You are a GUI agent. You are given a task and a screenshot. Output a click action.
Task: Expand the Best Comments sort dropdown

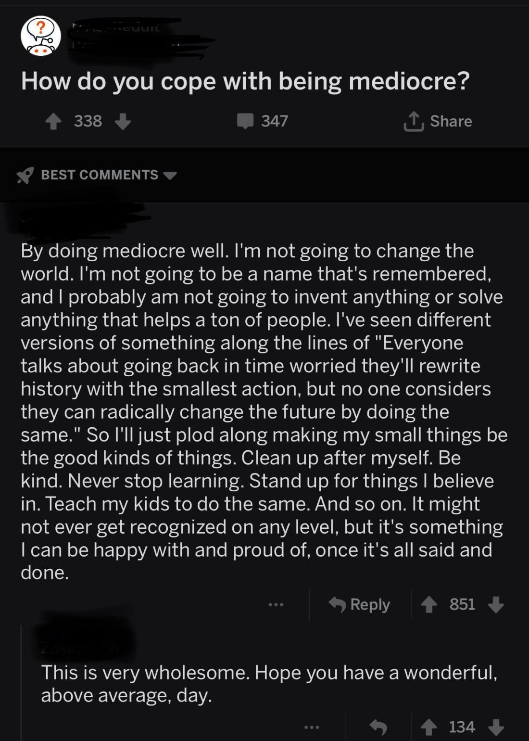click(170, 175)
